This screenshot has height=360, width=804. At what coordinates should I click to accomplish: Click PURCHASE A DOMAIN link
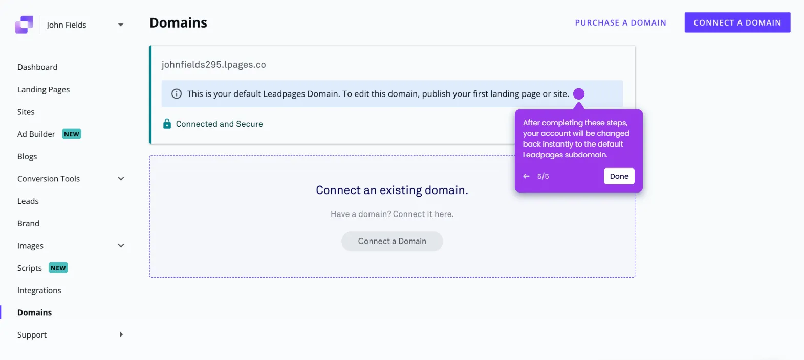[x=620, y=22]
